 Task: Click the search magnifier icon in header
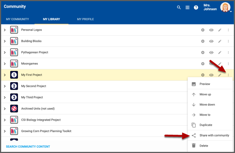(x=179, y=7)
